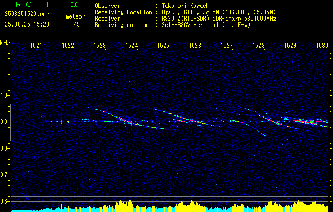Click the 1527 time axis marker
The image size is (333, 212).
[227, 45]
